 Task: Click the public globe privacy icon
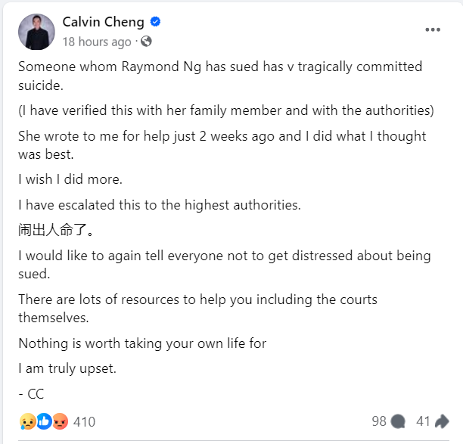pyautogui.click(x=146, y=42)
